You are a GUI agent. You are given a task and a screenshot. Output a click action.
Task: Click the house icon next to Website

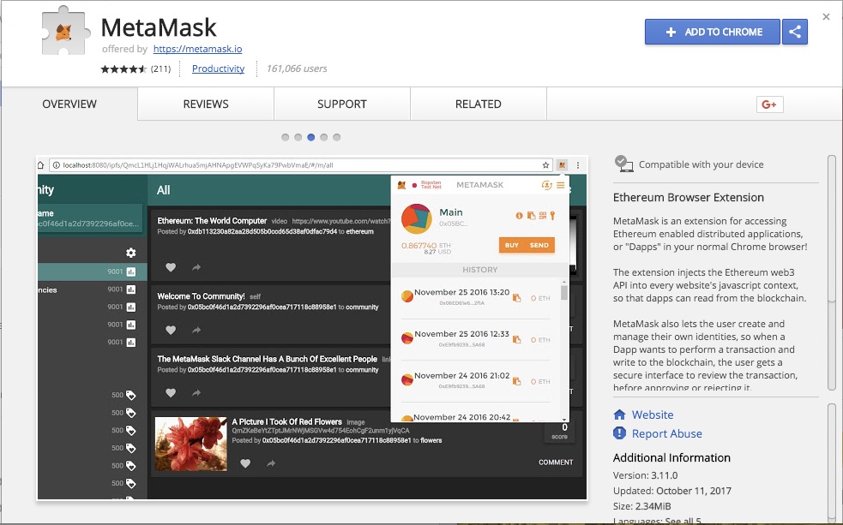pyautogui.click(x=620, y=415)
